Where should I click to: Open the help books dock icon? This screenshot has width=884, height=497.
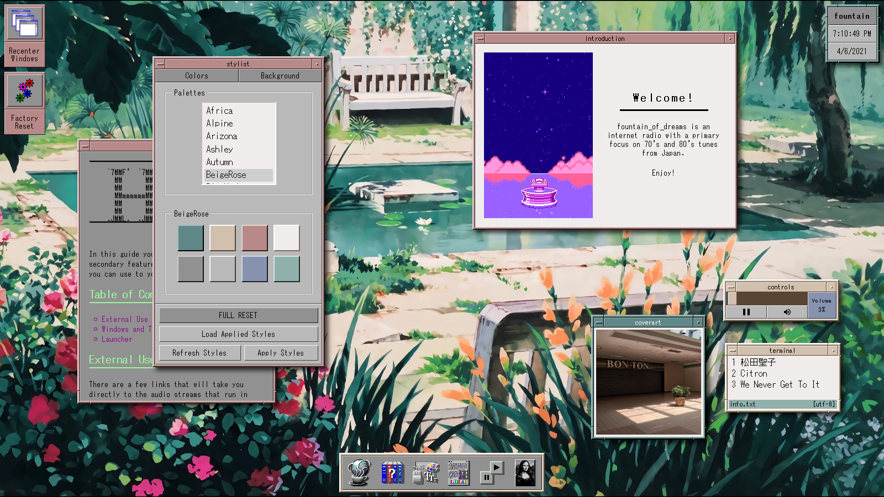[392, 473]
